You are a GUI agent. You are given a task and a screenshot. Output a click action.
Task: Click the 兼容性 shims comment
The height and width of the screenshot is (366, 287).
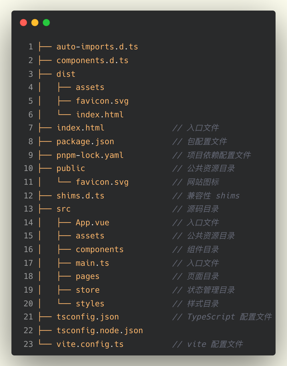pyautogui.click(x=206, y=196)
